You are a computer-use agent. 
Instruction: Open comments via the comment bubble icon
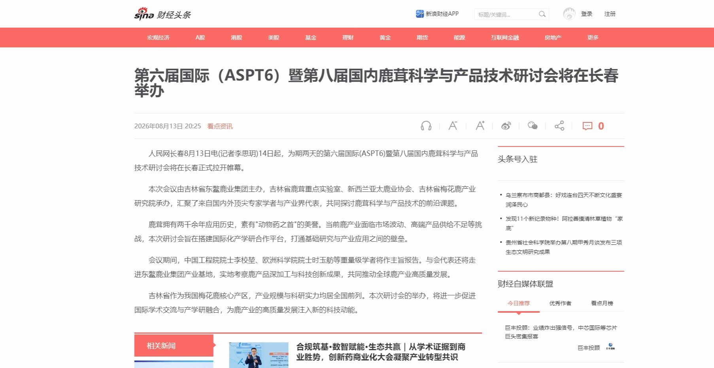click(x=587, y=126)
